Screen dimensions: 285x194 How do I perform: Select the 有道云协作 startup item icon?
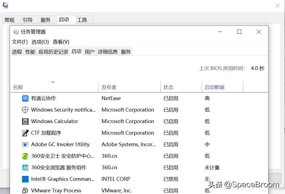click(x=25, y=98)
